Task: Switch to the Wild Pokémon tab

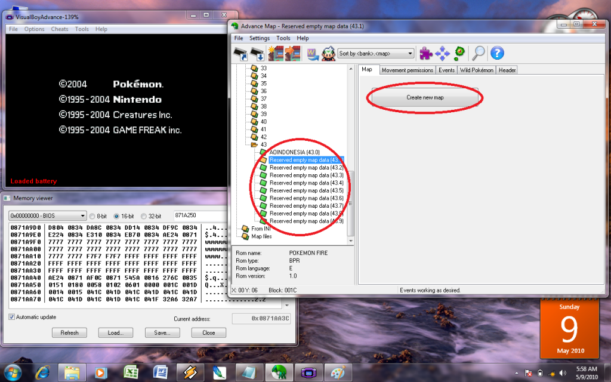Action: click(477, 70)
